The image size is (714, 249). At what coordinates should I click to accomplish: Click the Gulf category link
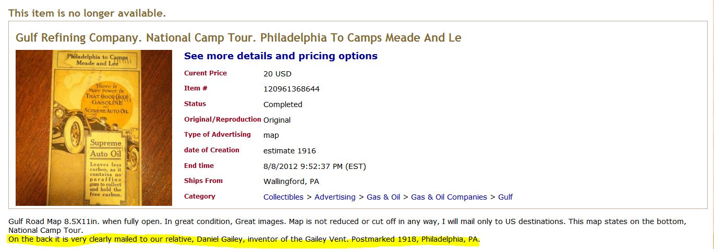[505, 197]
